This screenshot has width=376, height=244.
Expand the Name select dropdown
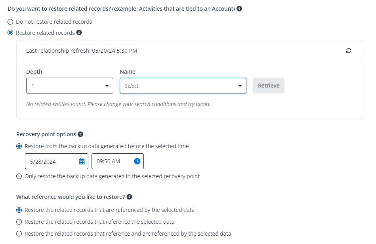183,86
